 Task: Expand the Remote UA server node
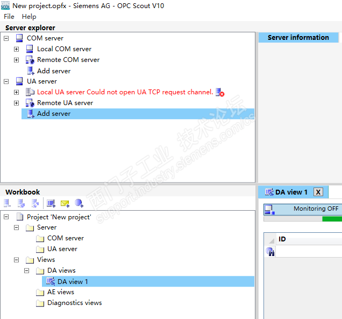[x=16, y=103]
